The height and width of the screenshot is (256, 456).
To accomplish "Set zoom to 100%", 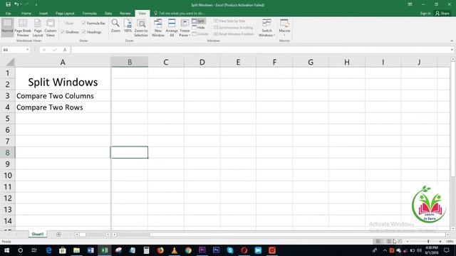I will click(128, 26).
